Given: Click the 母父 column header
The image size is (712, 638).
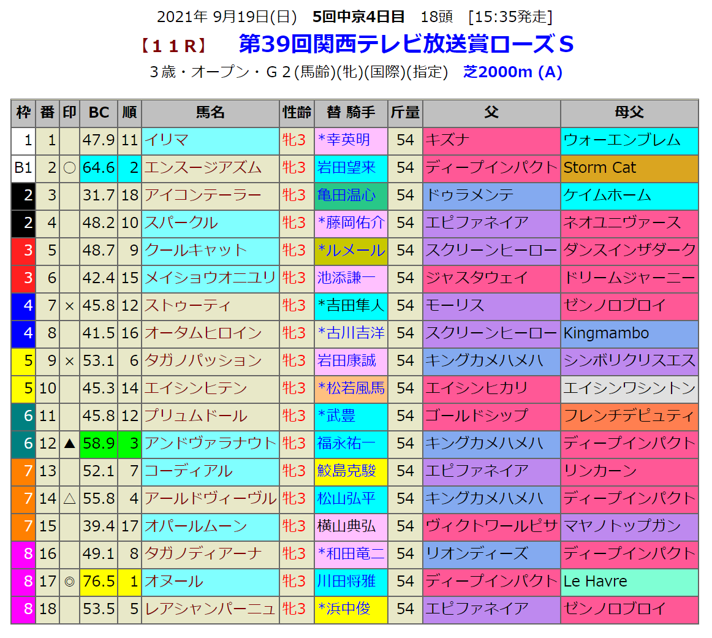Looking at the screenshot, I should [x=629, y=113].
